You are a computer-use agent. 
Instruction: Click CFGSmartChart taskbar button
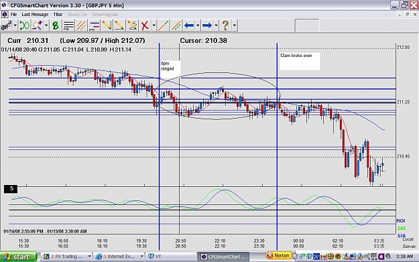pyautogui.click(x=223, y=257)
